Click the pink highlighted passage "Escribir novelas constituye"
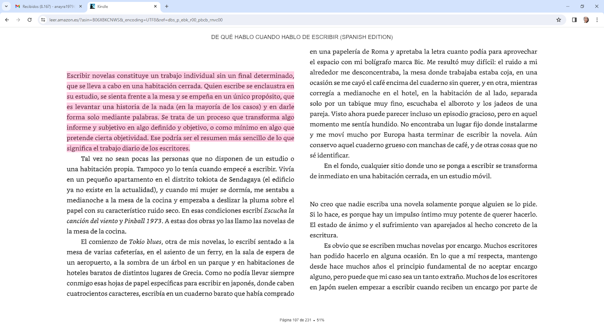Screen dimensions: 604x327 180,112
